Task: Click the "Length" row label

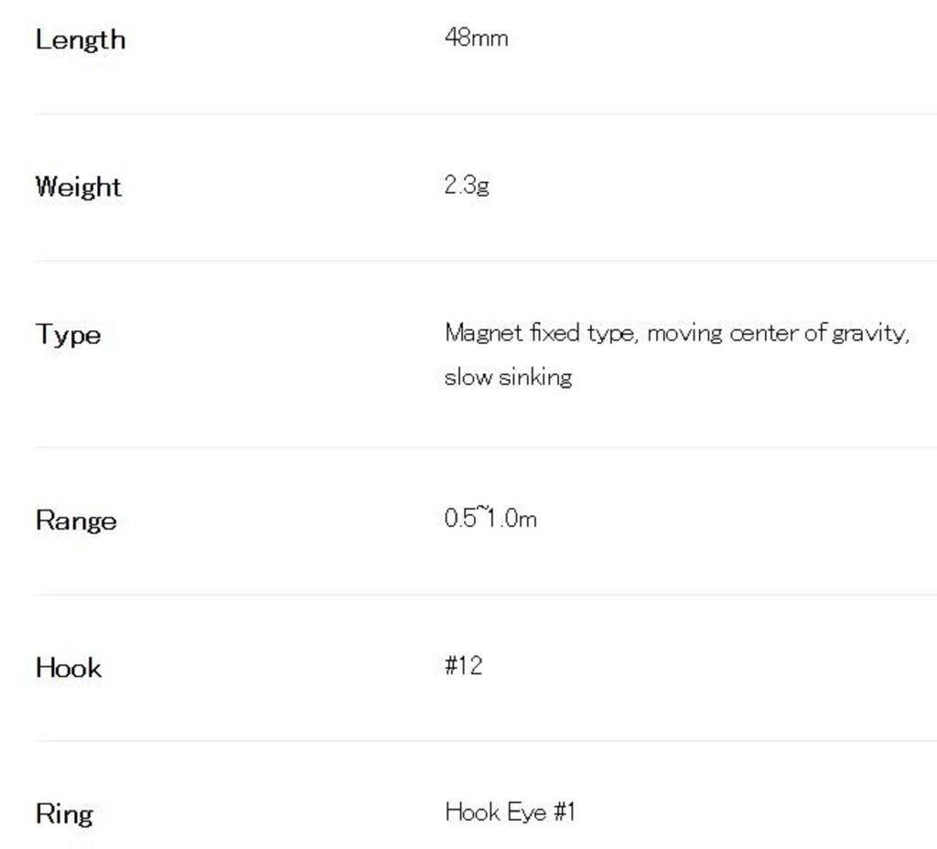Action: tap(81, 39)
